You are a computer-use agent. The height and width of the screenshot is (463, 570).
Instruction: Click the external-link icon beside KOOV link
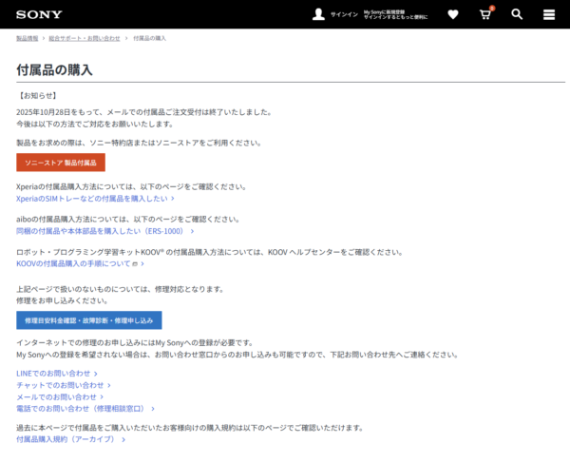tap(135, 263)
